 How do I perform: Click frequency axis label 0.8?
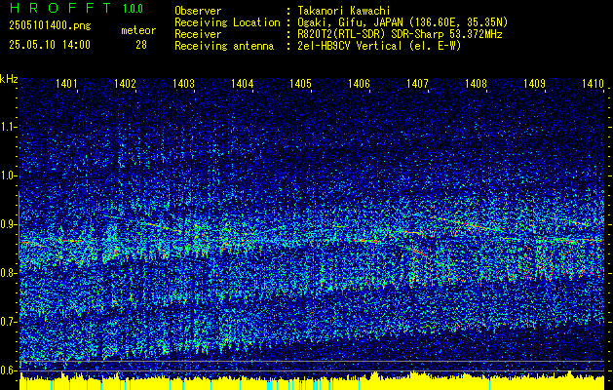[x=7, y=273]
